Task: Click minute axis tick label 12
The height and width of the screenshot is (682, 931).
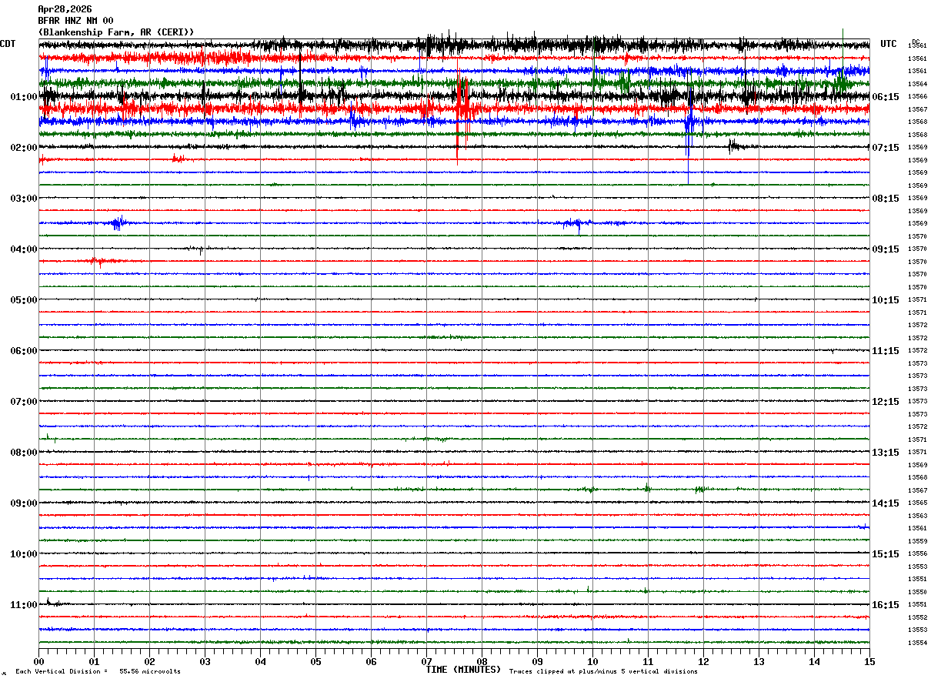Action: (703, 661)
